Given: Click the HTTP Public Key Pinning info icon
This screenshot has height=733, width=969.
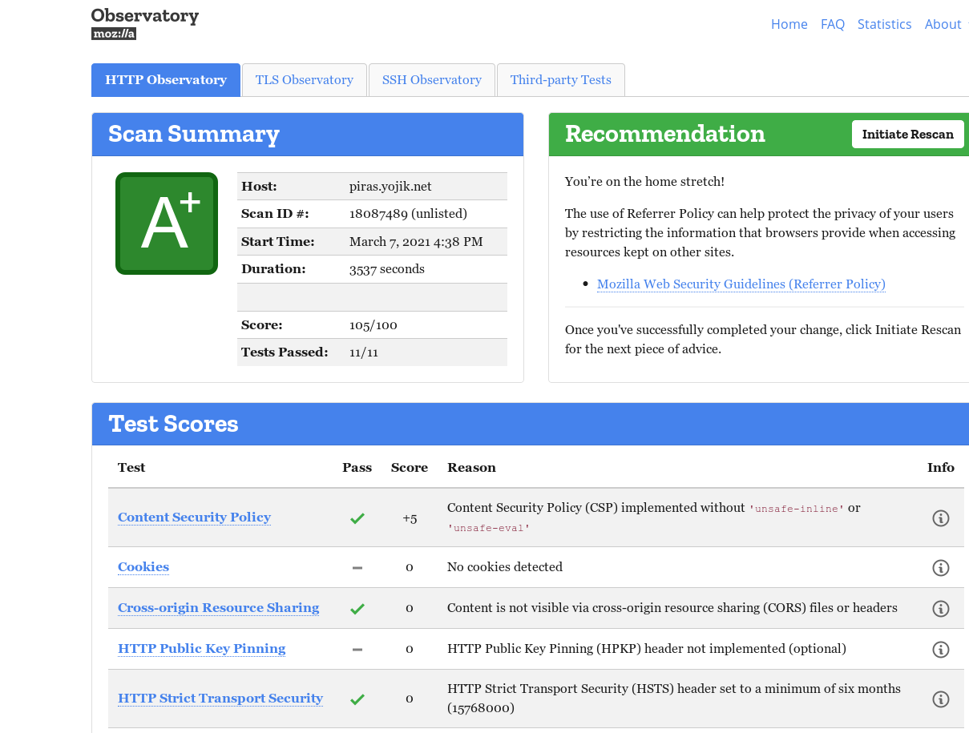Looking at the screenshot, I should [940, 649].
